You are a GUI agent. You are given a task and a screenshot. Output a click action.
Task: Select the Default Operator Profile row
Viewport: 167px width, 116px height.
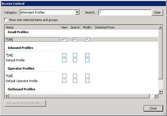click(x=22, y=81)
